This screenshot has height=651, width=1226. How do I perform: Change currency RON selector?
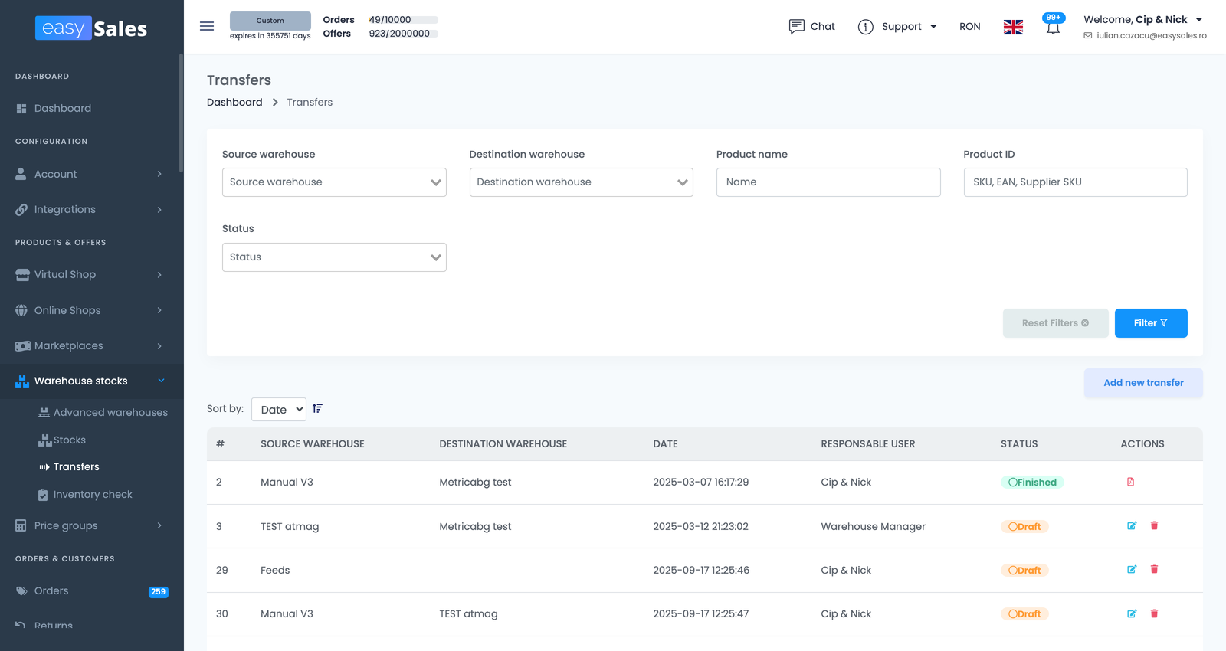[969, 27]
